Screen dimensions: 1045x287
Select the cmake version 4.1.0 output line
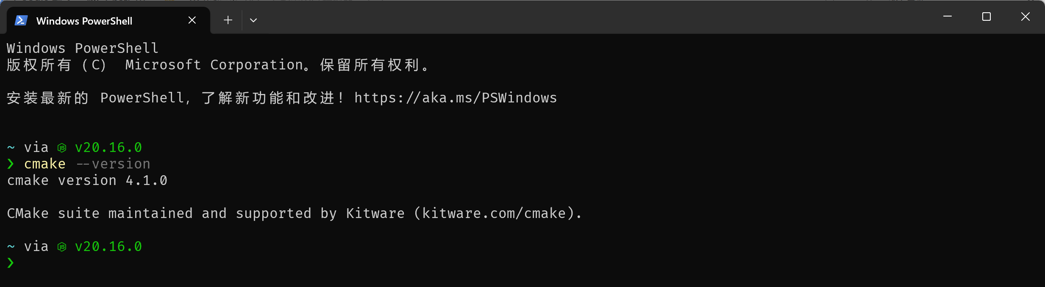87,180
